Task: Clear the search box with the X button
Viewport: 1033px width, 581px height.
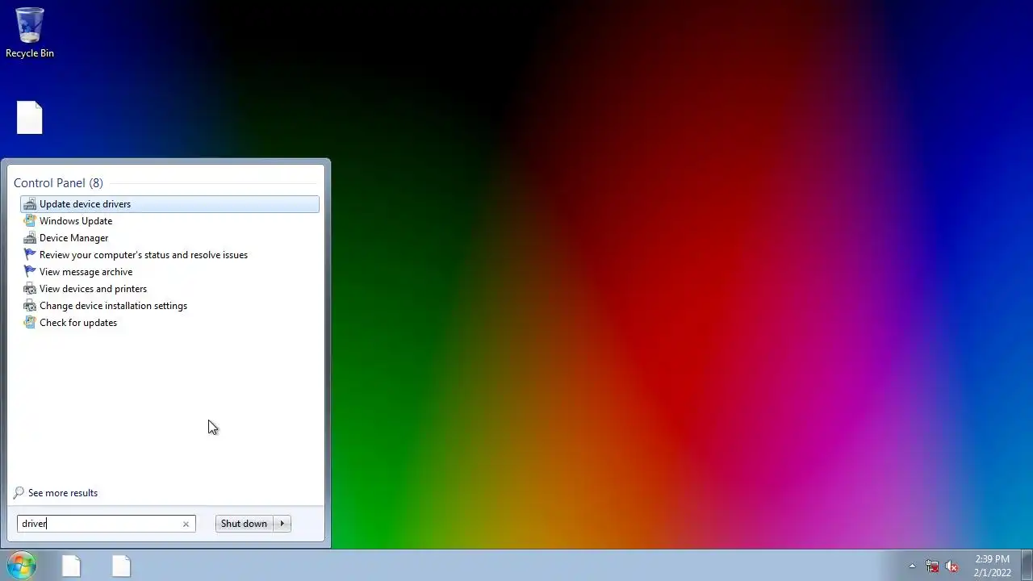Action: click(186, 524)
